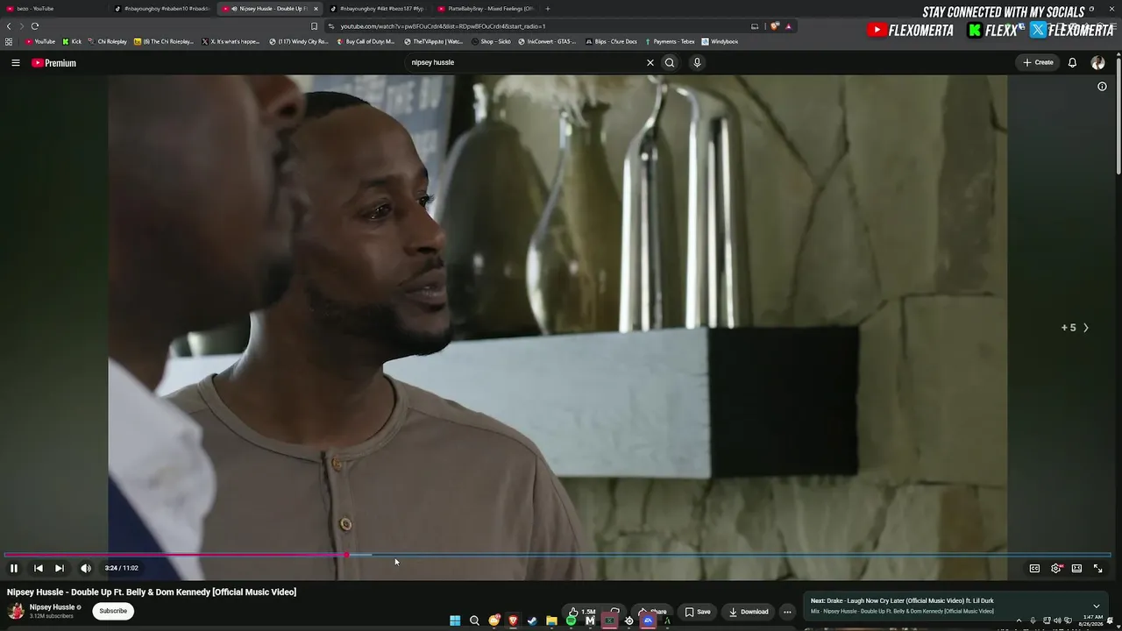Open Spotify from the taskbar
The width and height of the screenshot is (1122, 631).
click(x=571, y=620)
